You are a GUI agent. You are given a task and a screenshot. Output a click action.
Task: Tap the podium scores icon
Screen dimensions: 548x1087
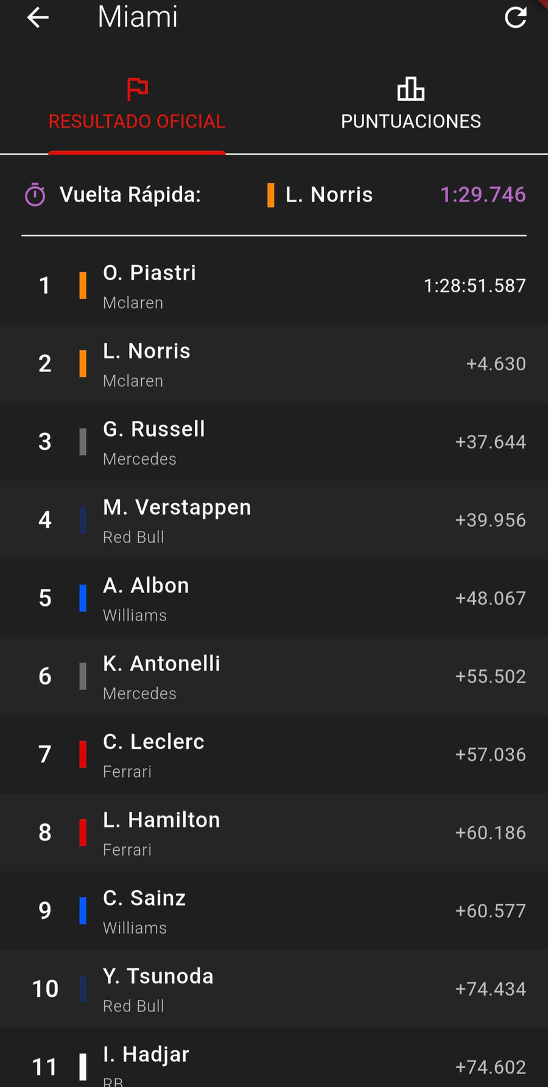tap(411, 89)
